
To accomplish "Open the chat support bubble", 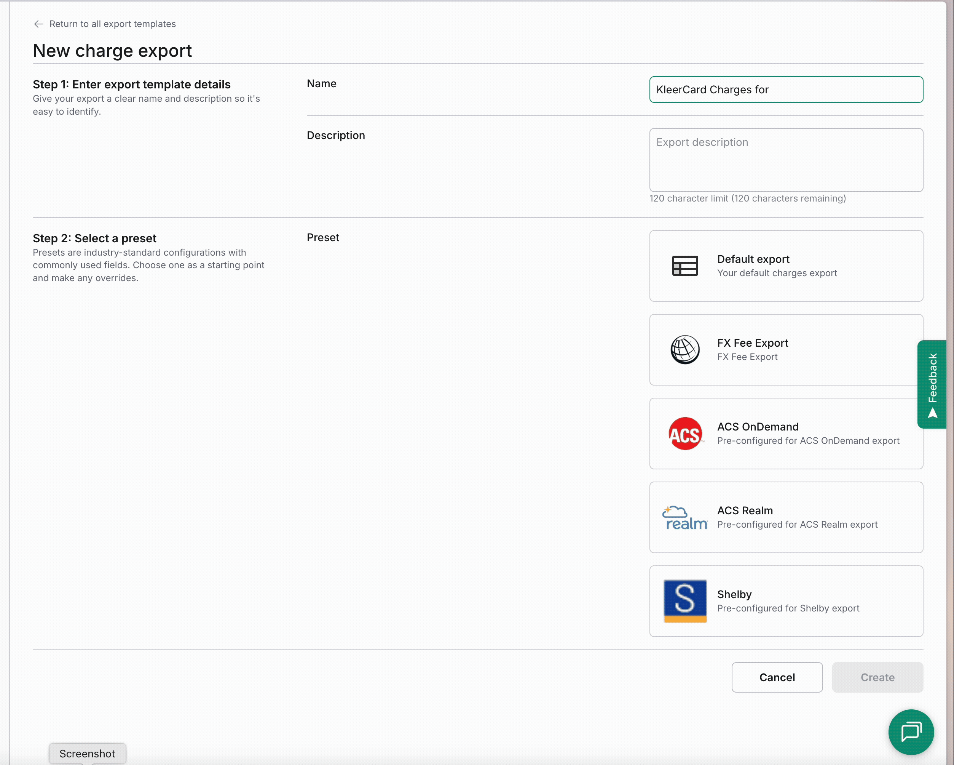I will (911, 731).
